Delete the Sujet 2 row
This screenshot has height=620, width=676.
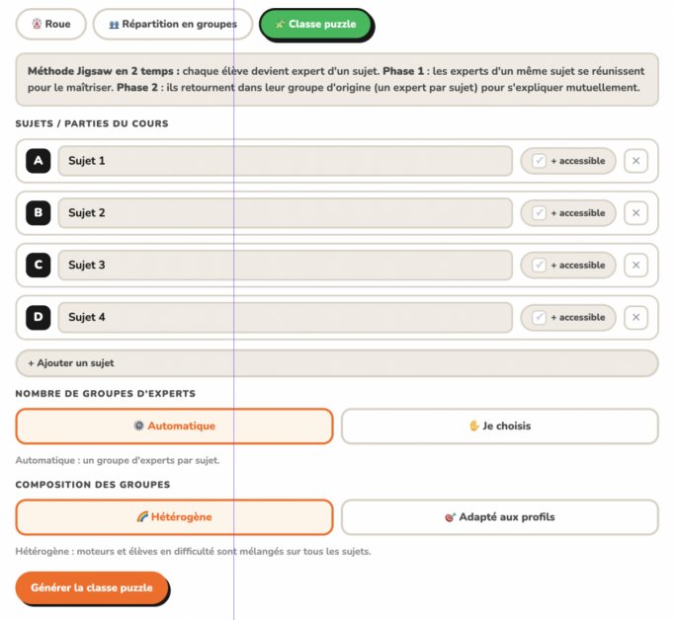point(635,212)
